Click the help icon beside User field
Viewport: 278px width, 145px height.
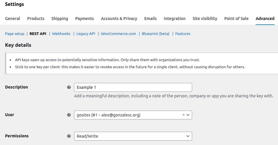click(x=69, y=115)
